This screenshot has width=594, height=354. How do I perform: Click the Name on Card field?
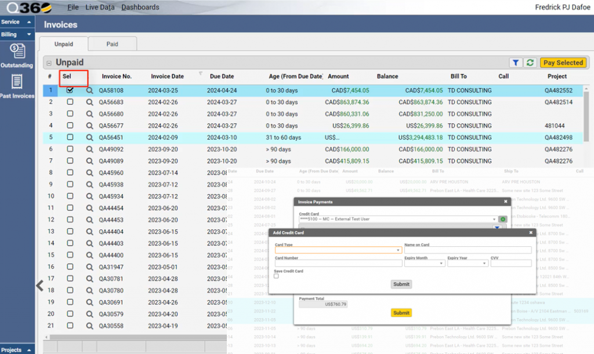468,250
